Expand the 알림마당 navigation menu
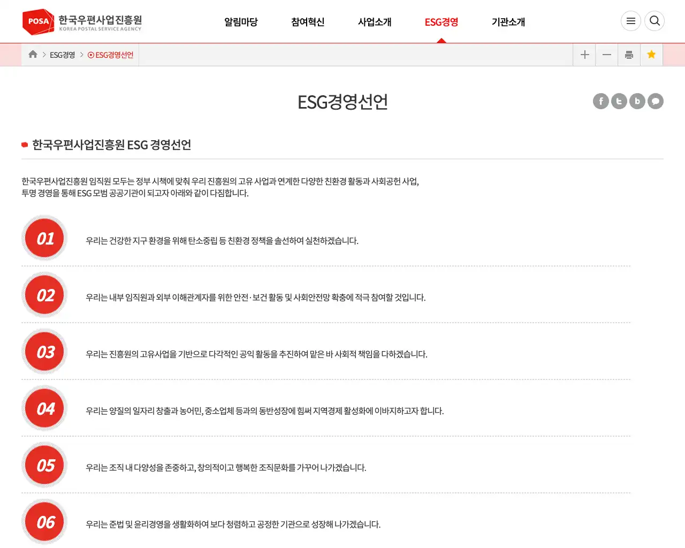 [241, 22]
